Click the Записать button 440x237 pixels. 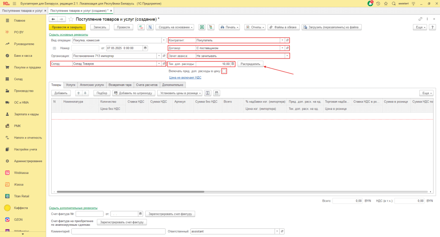point(100,27)
